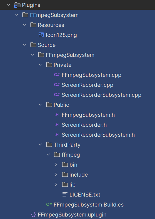Open FFmpegSubsystem.Build.cs file name

pyautogui.click(x=89, y=205)
